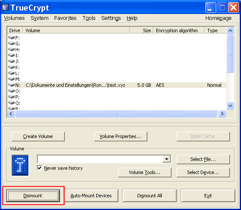
Task: Click the mounted N: drive icon
Action: tap(11, 85)
